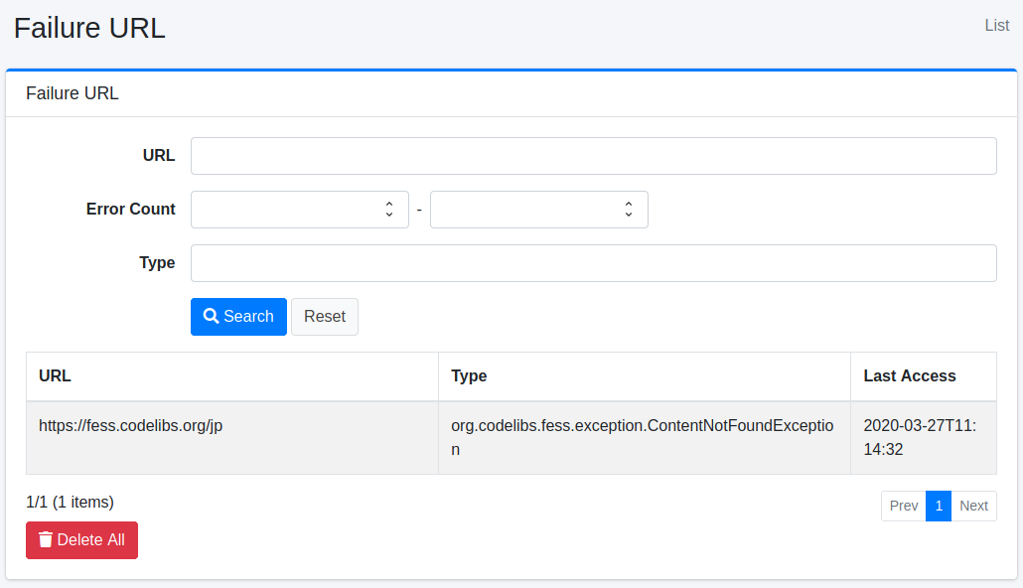1023x588 pixels.
Task: Click the magnifier icon on Search button
Action: click(211, 316)
